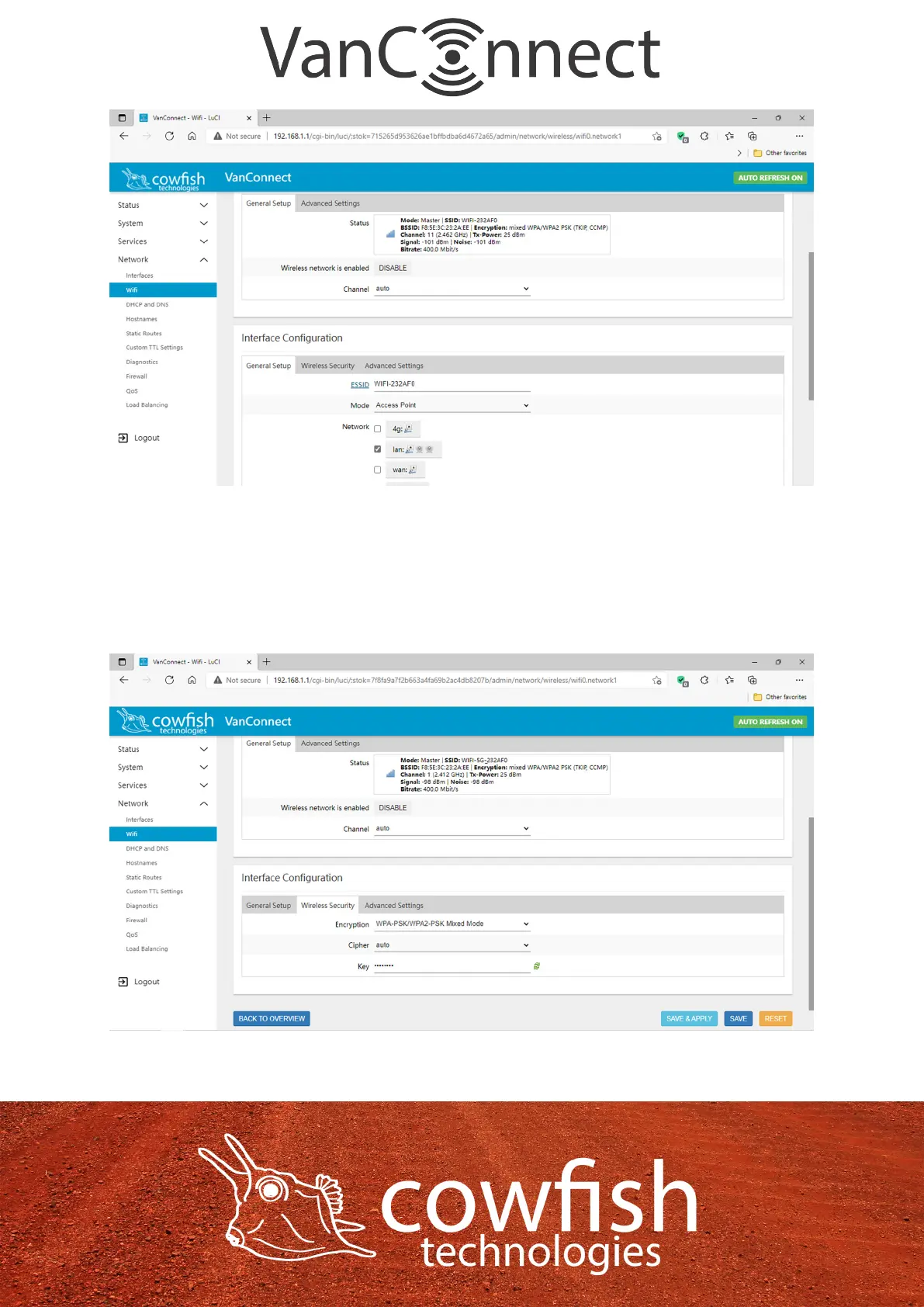Click the refresh icon in lower browser screenshot
The width and height of the screenshot is (924, 1307).
[x=169, y=680]
